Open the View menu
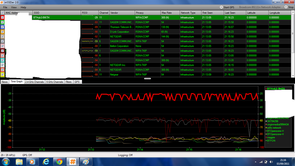 pos(14,7)
